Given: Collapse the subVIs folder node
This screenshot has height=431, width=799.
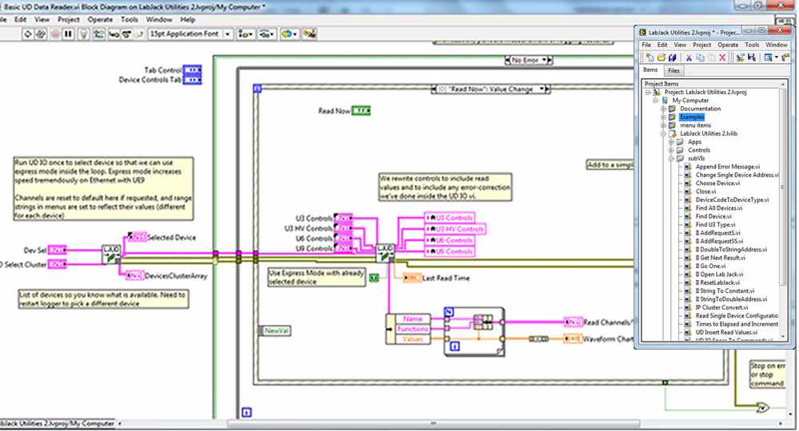Looking at the screenshot, I should coord(671,158).
